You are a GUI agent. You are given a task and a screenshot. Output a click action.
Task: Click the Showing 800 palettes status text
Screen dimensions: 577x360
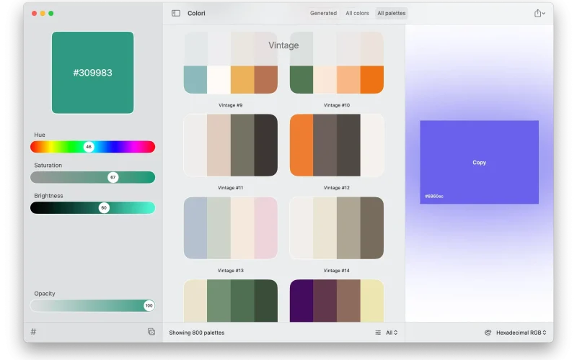coord(197,333)
